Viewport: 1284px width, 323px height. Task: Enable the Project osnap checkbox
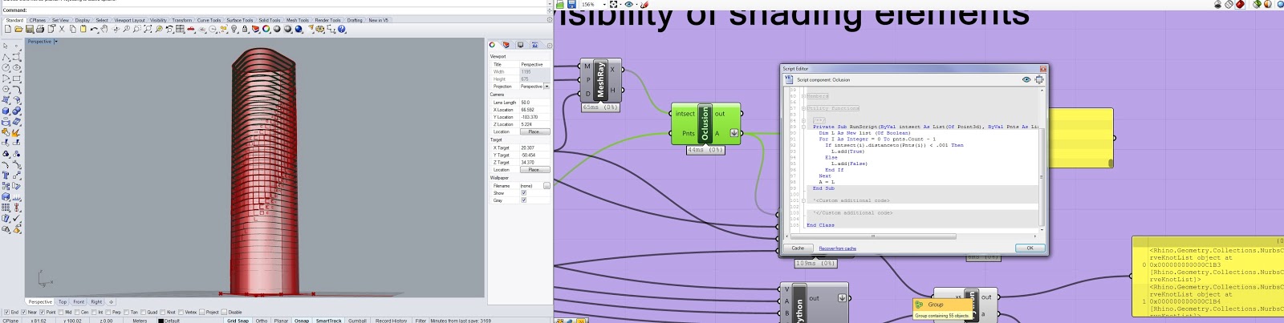(202, 312)
